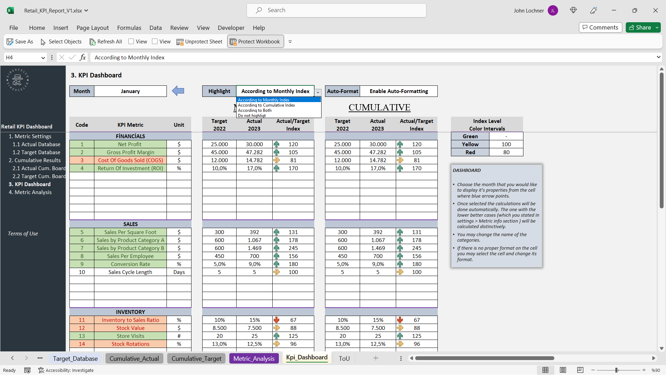Toggle the second View checkbox
This screenshot has width=666, height=375.
click(x=155, y=41)
